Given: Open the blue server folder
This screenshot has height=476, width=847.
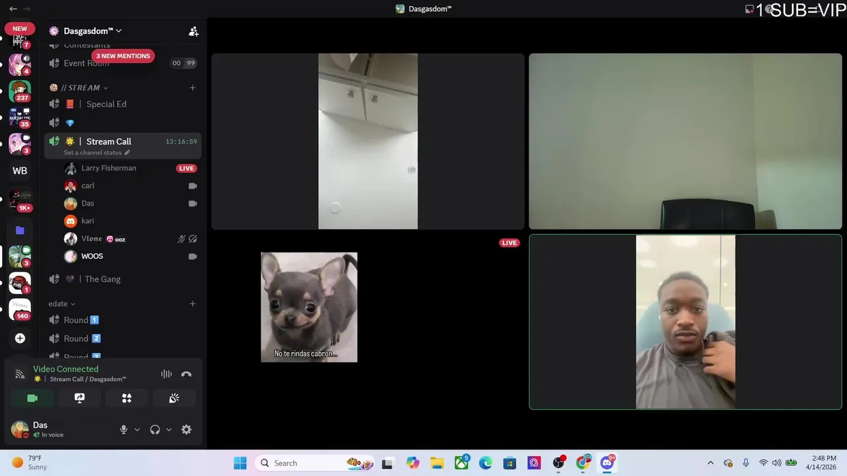Looking at the screenshot, I should pos(20,230).
